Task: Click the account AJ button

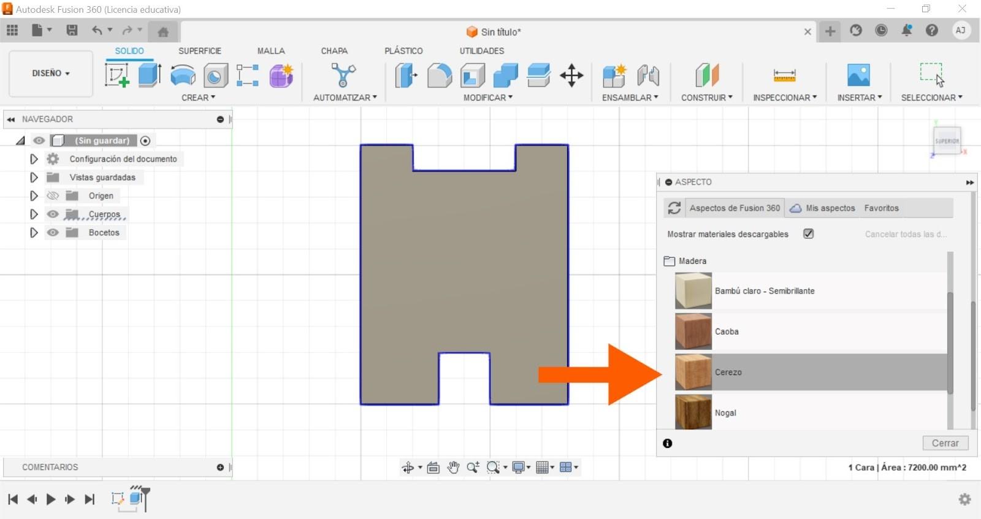Action: 961,30
